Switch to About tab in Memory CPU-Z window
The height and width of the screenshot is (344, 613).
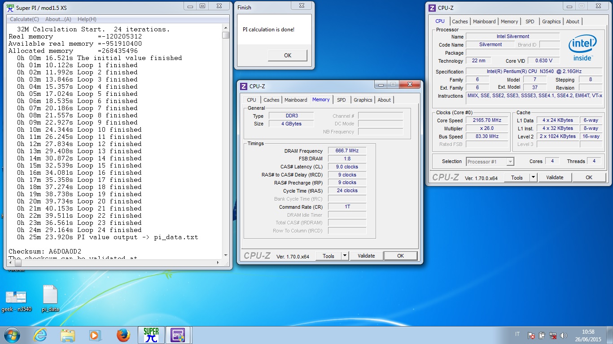[384, 100]
